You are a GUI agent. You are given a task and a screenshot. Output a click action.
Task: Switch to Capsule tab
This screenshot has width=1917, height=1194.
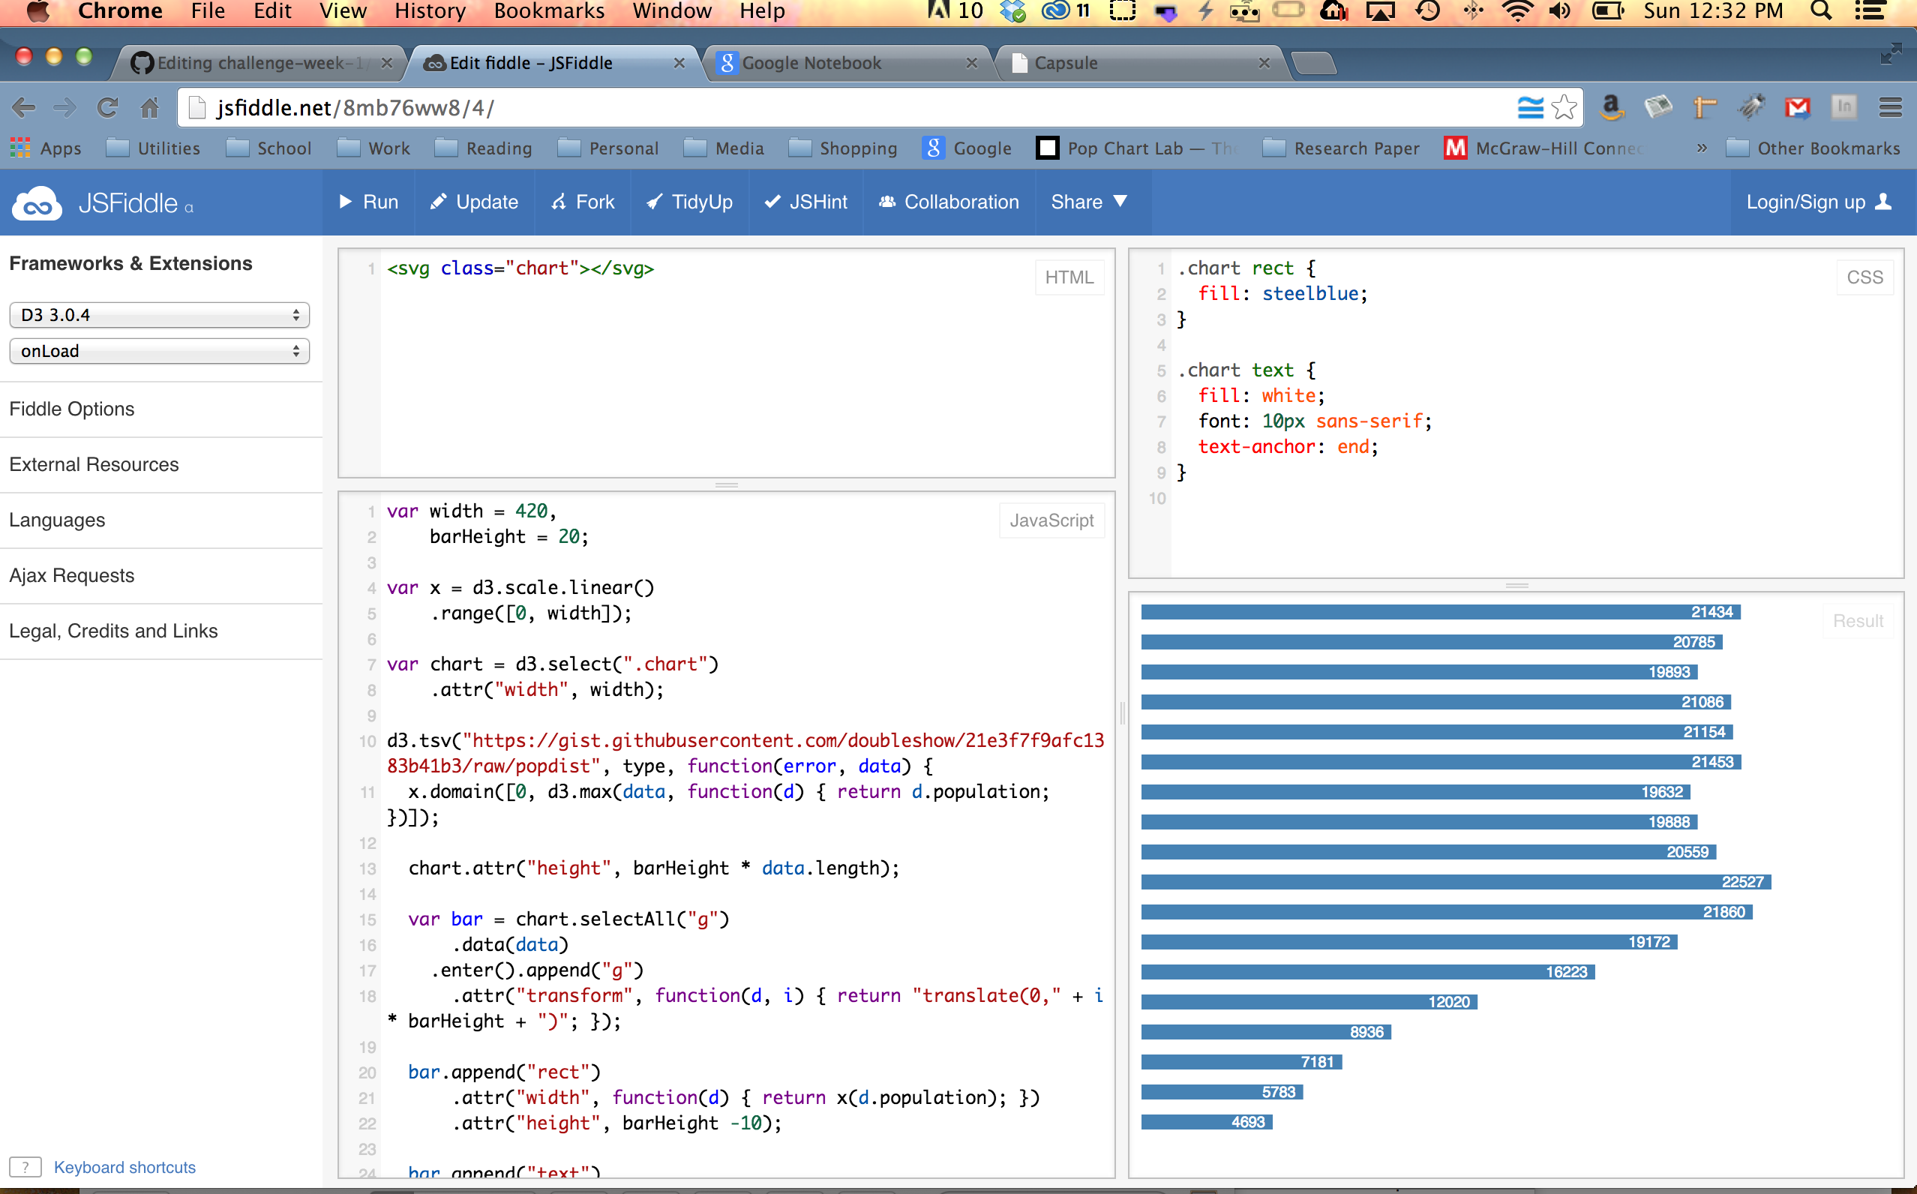(x=1141, y=63)
